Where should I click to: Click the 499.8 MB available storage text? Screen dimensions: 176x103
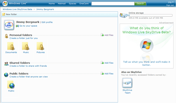pyautogui.click(x=146, y=18)
